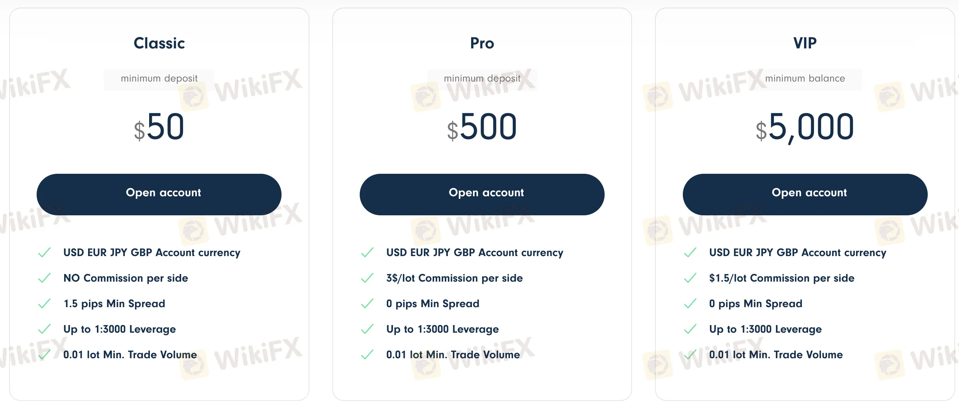
Task: Click checkmark beside VIP 1:3000 Leverage
Action: click(690, 329)
